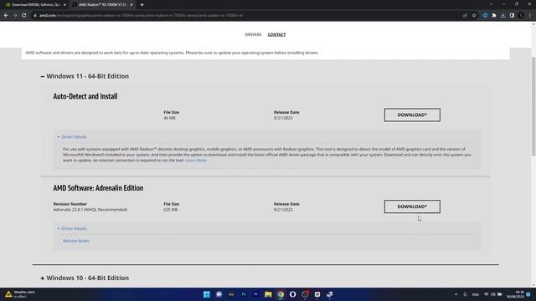Collapse Driver Details under Auto-Detect and Install

coord(72,137)
